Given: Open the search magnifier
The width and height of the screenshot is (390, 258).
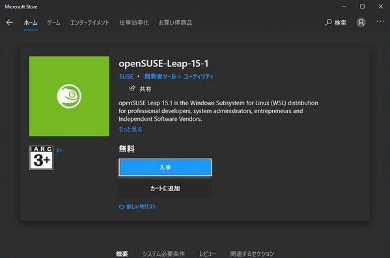Looking at the screenshot, I should 328,22.
